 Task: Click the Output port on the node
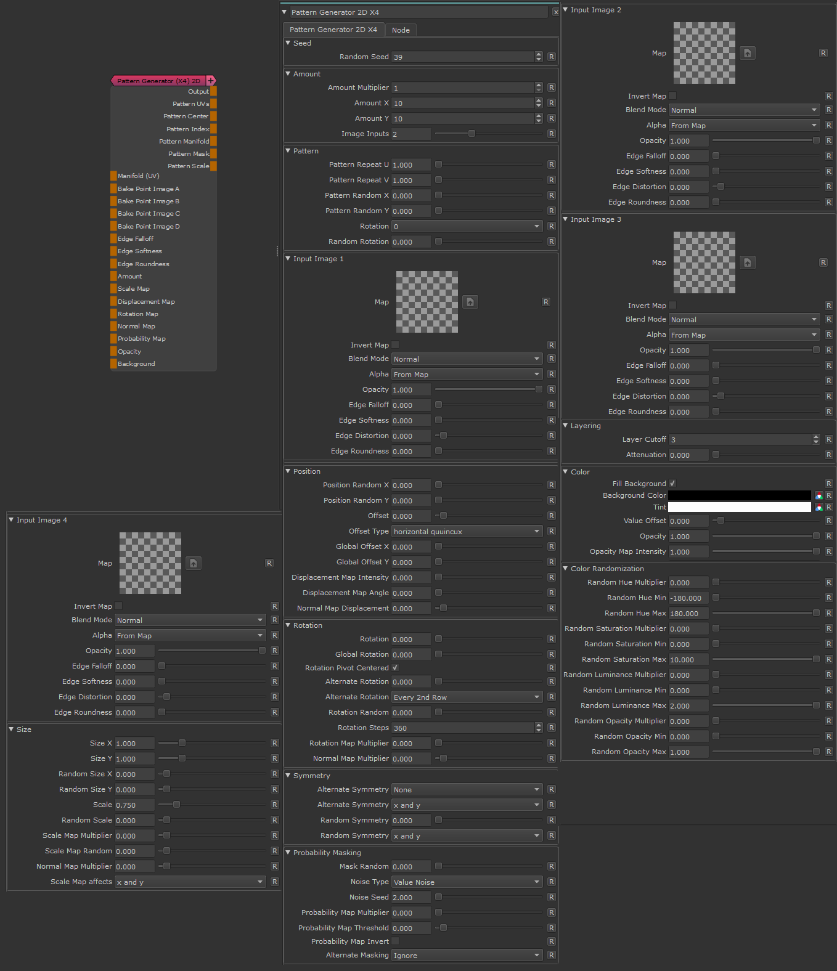point(213,91)
